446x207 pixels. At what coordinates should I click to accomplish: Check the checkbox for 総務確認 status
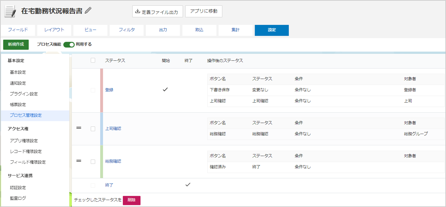click(x=93, y=162)
